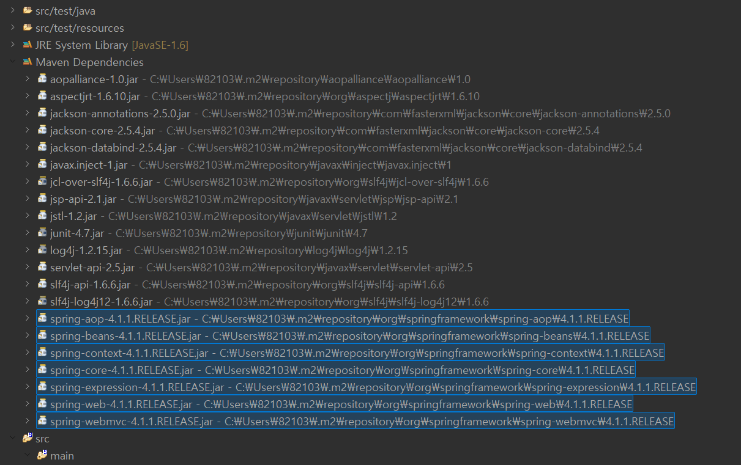Collapse the main folder node
This screenshot has width=741, height=465.
coord(27,455)
